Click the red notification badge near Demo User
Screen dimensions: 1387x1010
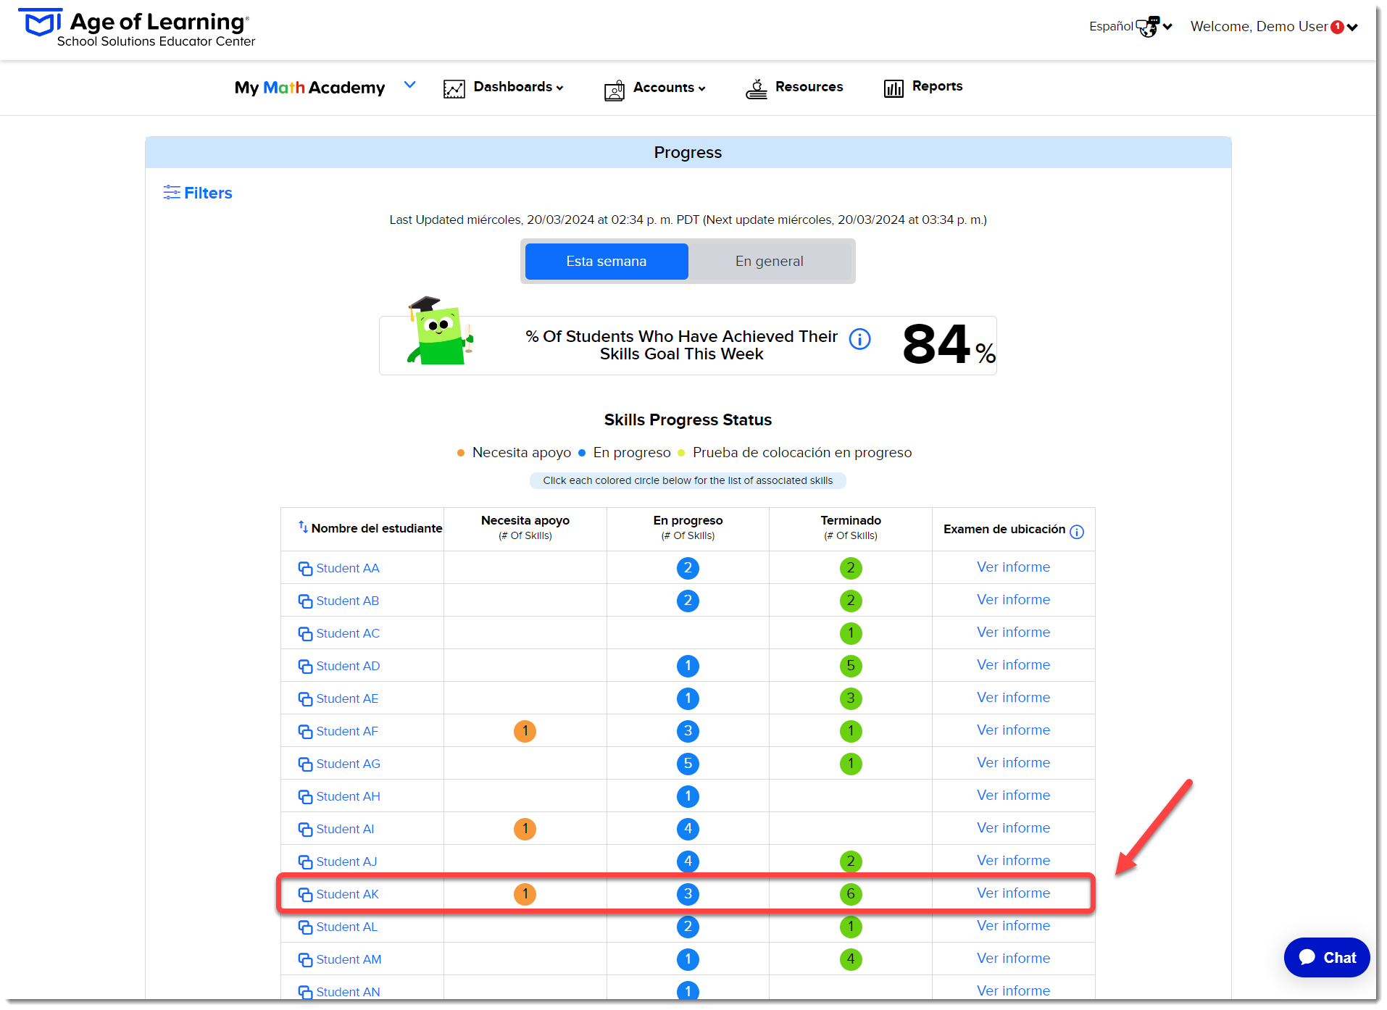[1338, 27]
